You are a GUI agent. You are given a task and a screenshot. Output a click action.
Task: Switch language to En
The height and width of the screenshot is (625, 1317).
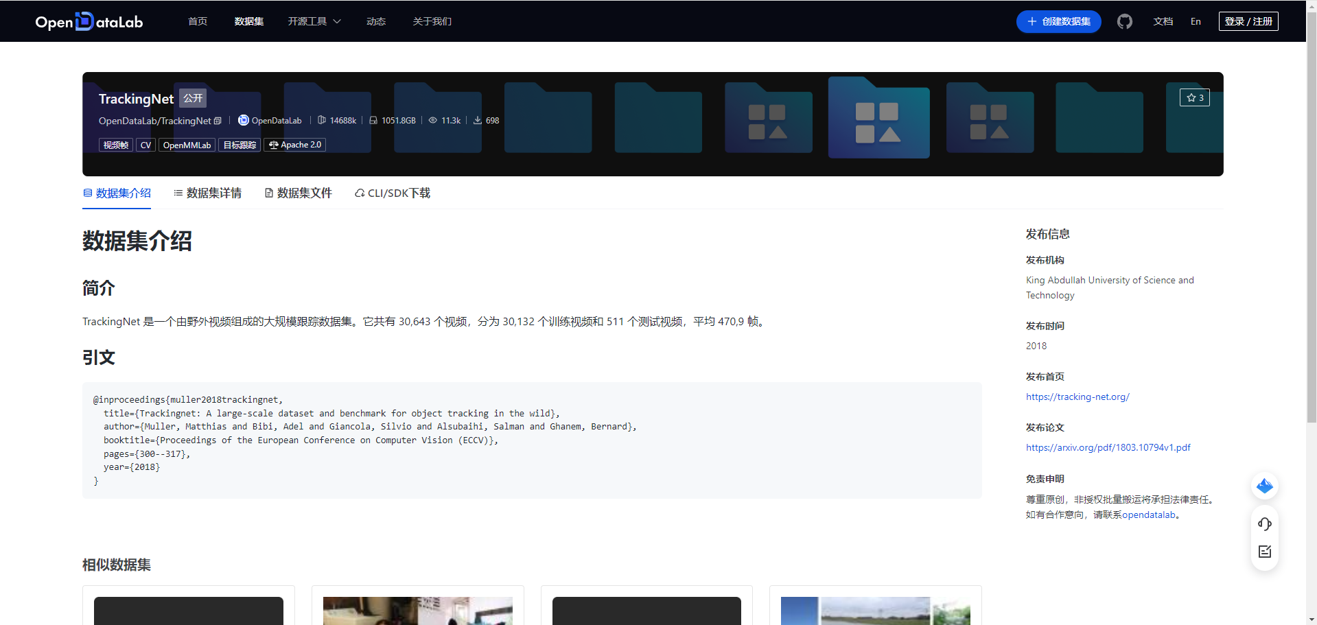click(1196, 21)
